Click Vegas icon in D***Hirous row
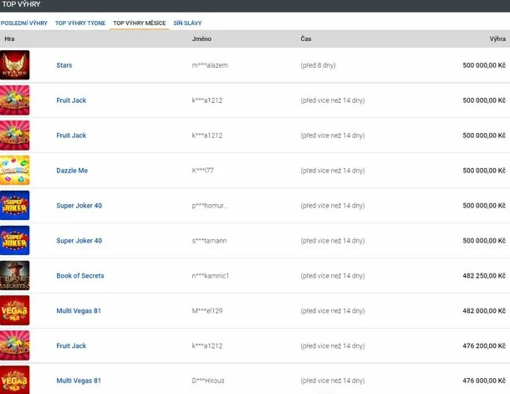This screenshot has height=394, width=510. (x=14, y=379)
